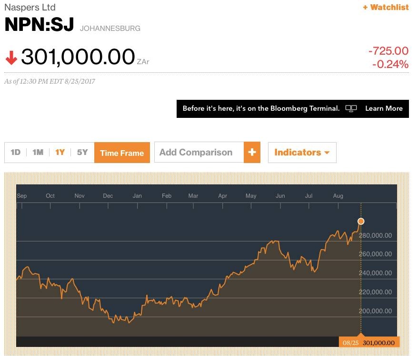
Task: Click the Jul label on chart axis
Action: pos(309,196)
